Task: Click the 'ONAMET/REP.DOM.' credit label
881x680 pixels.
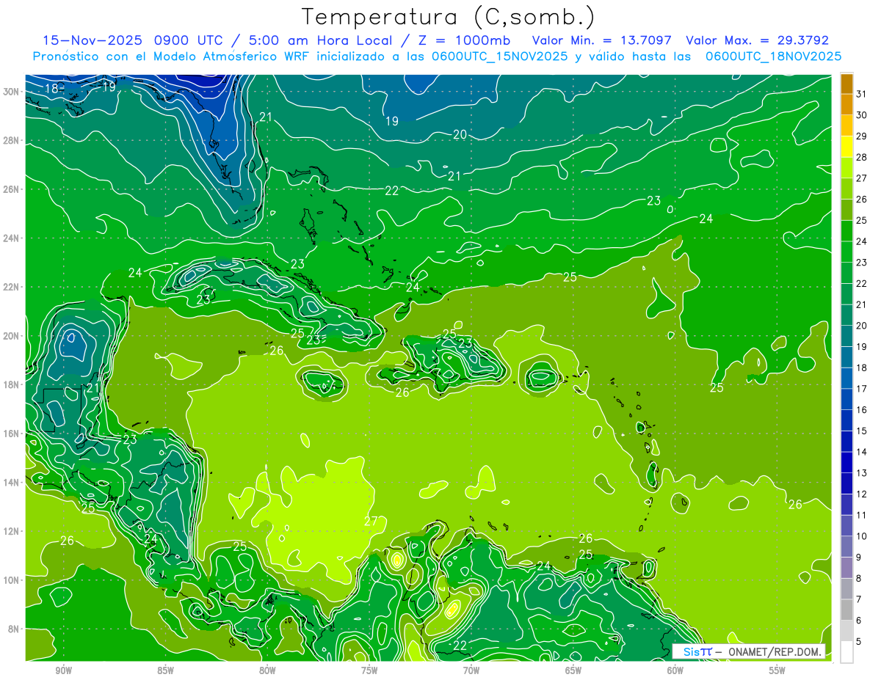Action: (x=774, y=651)
